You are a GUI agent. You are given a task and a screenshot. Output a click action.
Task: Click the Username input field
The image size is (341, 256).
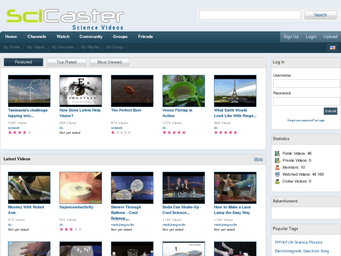(x=306, y=84)
